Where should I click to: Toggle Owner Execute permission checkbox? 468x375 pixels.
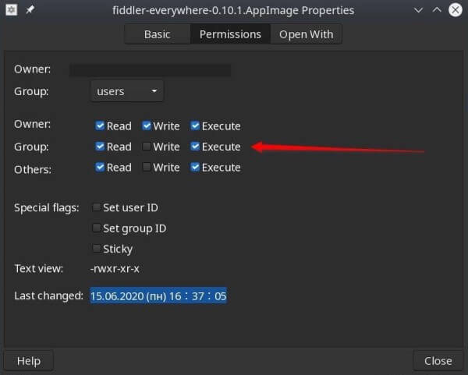tap(195, 126)
